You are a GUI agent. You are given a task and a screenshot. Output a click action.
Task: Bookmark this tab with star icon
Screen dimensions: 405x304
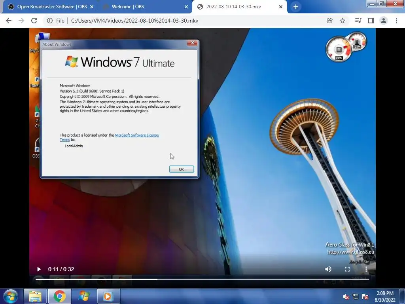pyautogui.click(x=343, y=21)
